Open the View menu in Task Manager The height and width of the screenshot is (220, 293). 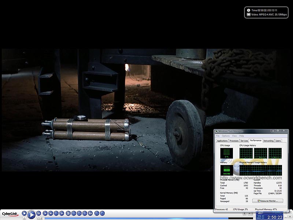point(234,136)
